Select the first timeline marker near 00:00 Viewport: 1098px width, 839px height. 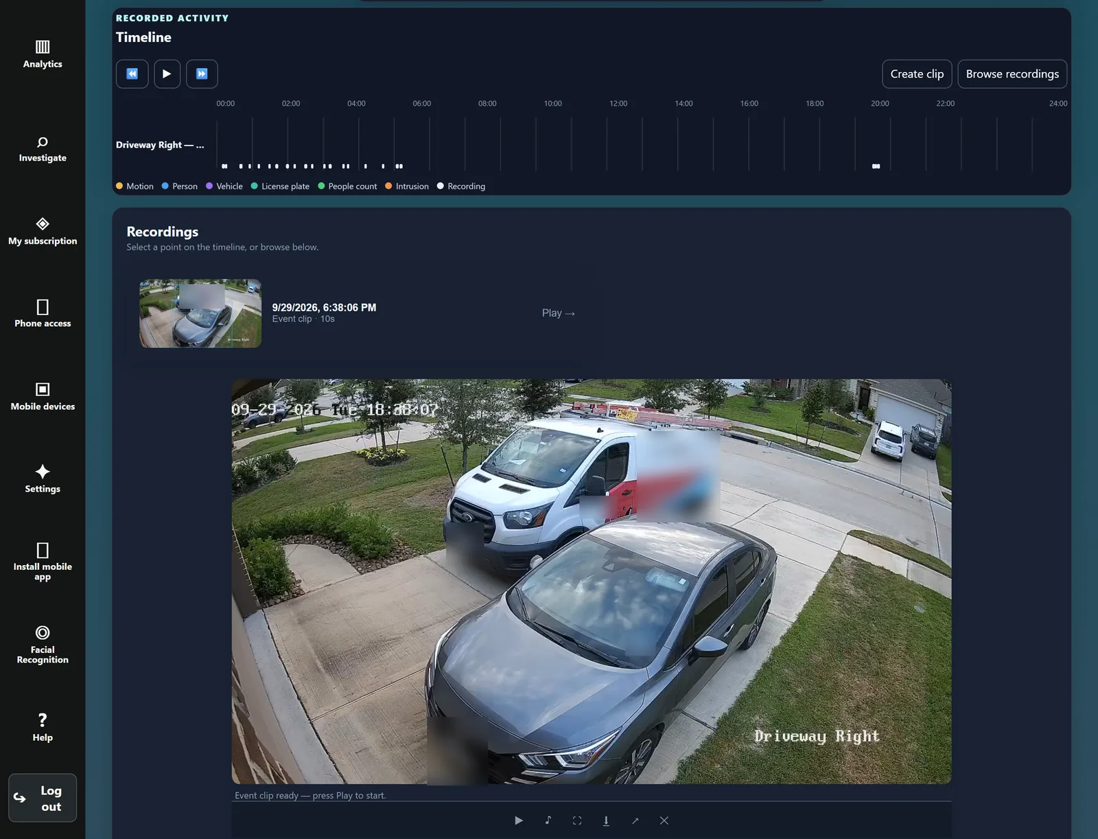tap(224, 166)
